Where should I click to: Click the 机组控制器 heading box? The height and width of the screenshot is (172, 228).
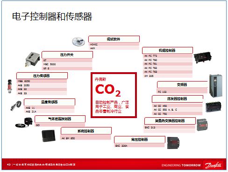tap(167, 50)
